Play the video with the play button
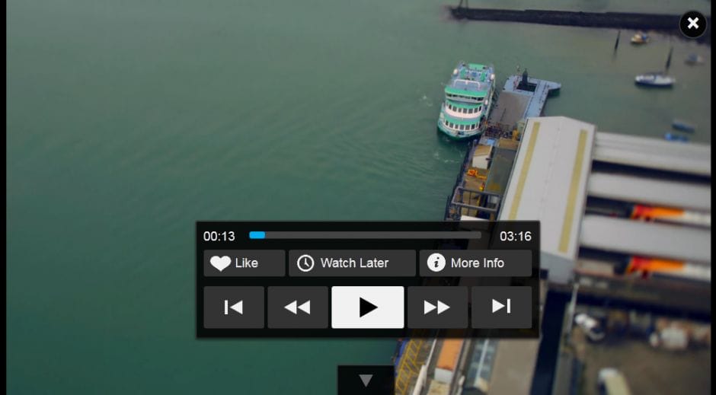 click(368, 307)
